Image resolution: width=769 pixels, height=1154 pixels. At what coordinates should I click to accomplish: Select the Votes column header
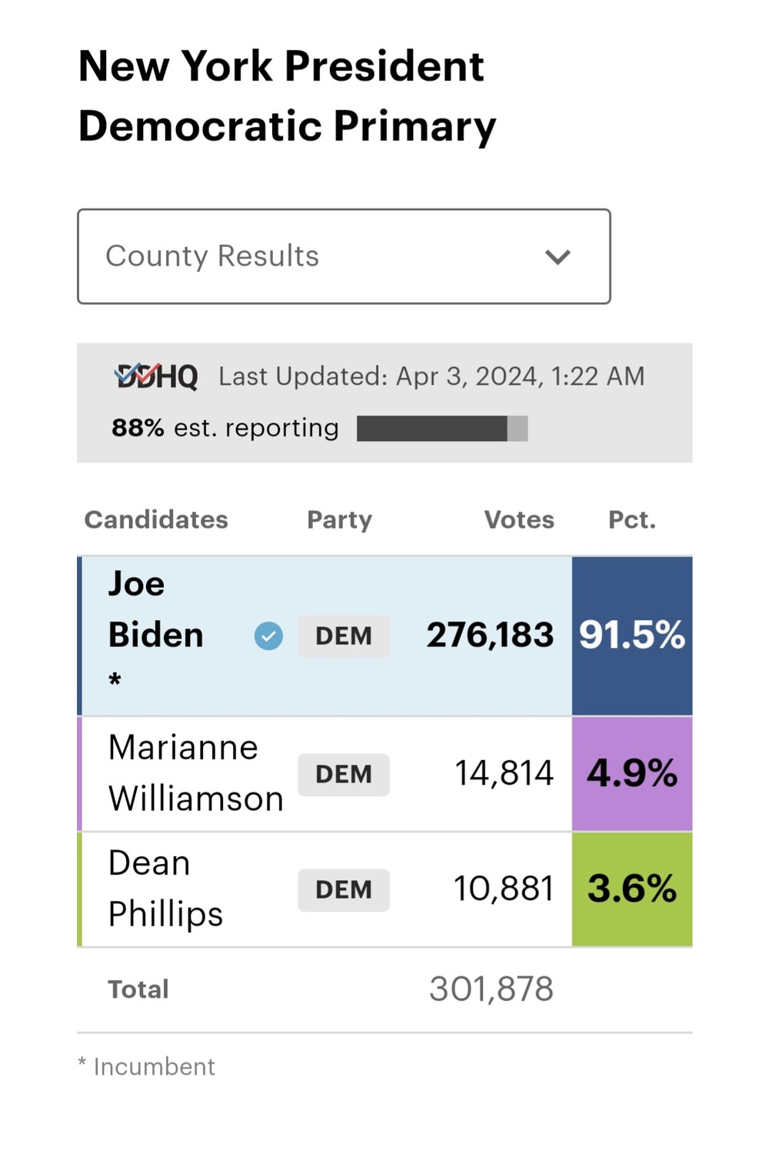click(x=519, y=520)
